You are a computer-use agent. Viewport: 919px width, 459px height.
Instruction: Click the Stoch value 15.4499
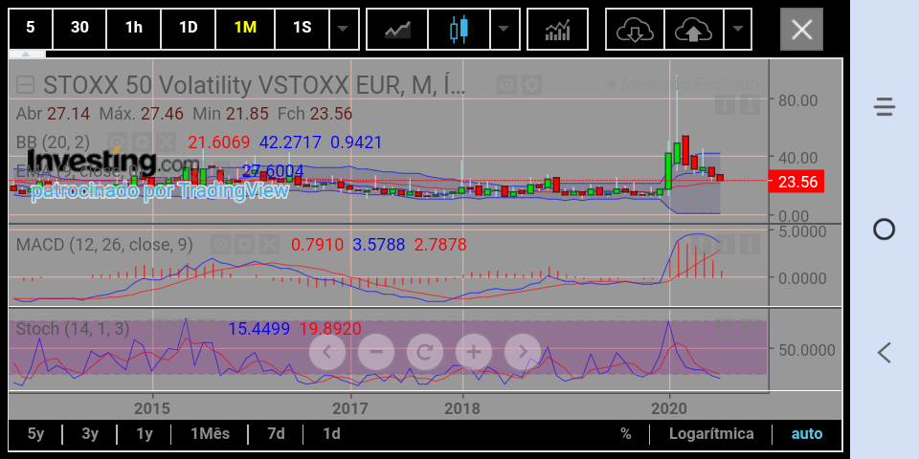[259, 329]
